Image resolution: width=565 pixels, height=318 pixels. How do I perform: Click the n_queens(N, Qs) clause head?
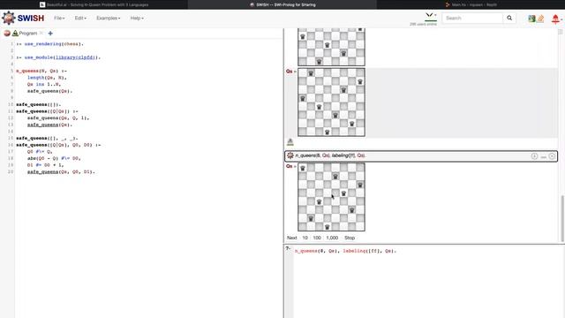coord(36,71)
